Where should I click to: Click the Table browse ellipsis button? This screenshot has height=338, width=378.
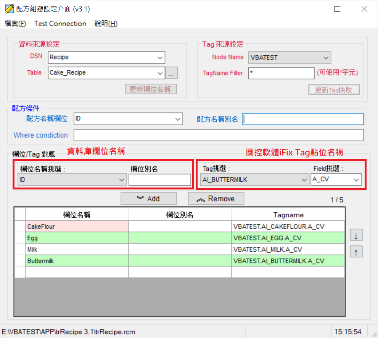click(171, 73)
